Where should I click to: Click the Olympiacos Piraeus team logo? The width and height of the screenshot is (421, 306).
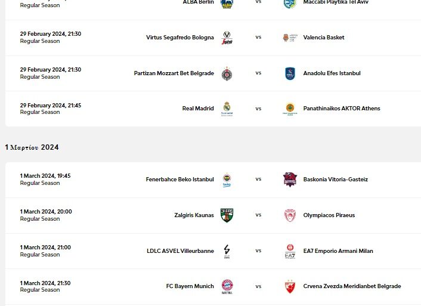coord(290,215)
